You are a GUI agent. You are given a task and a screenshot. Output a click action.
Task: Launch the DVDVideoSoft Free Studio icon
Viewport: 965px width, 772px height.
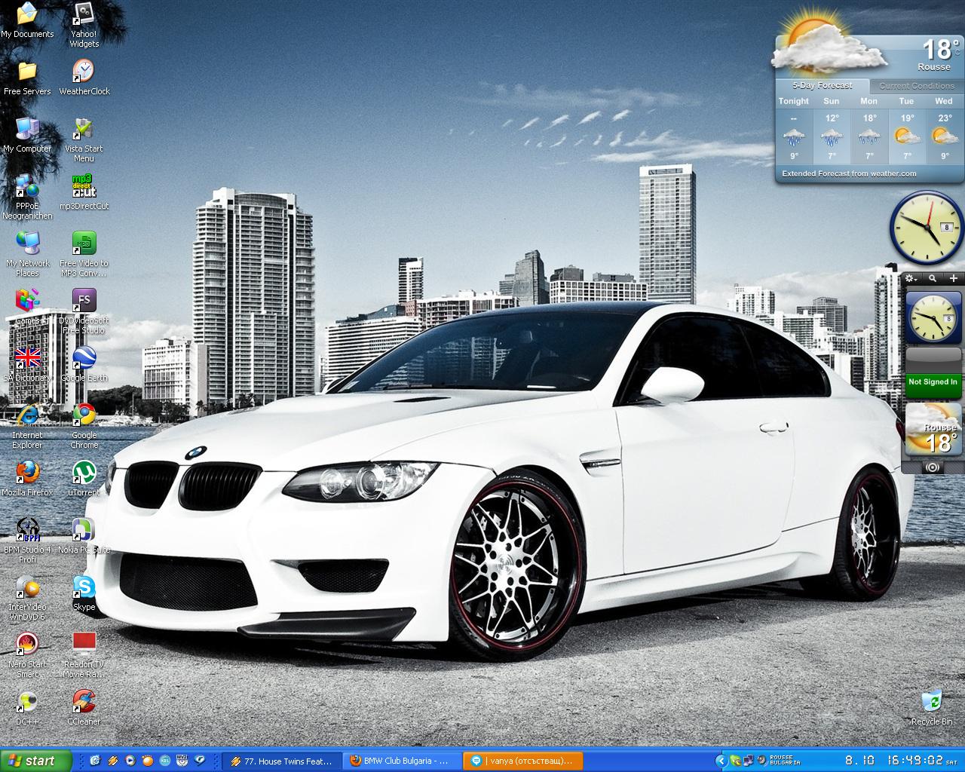click(84, 312)
